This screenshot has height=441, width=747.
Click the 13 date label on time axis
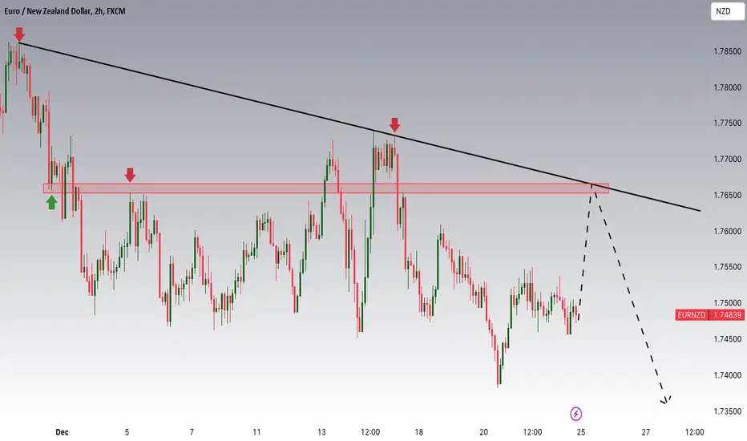click(x=321, y=432)
